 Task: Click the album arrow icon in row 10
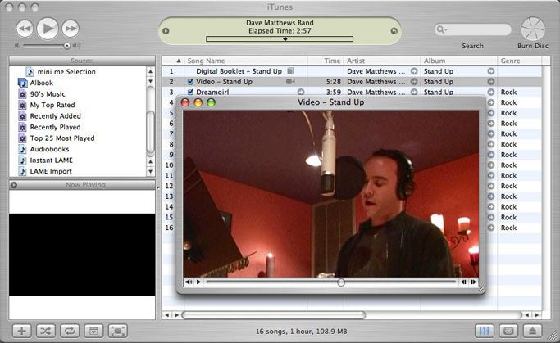(491, 165)
